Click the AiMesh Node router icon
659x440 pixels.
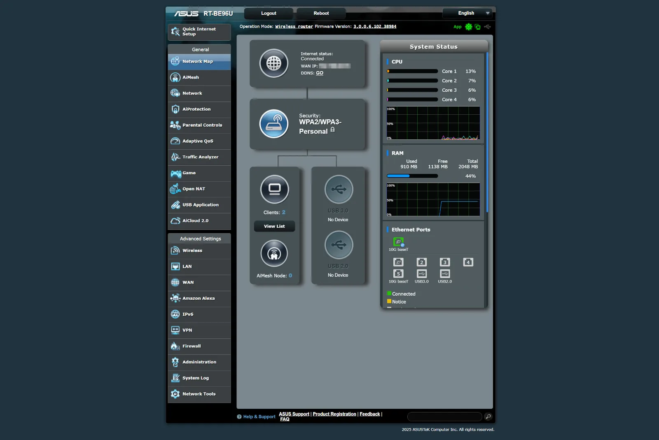(274, 253)
